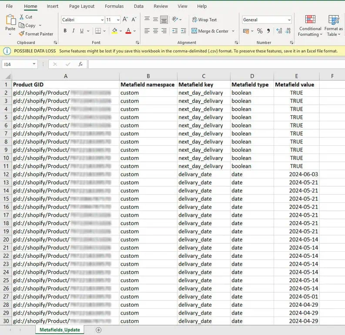Expand the Copy options arrow

tap(40, 25)
